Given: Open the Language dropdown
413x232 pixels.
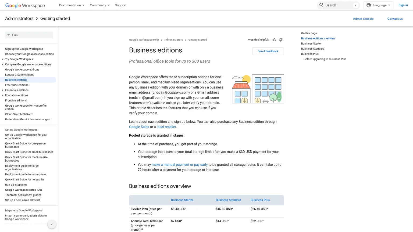Looking at the screenshot, I should tap(378, 5).
